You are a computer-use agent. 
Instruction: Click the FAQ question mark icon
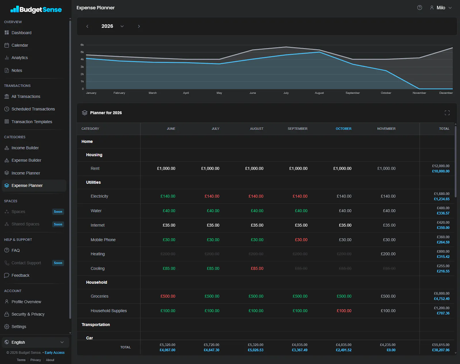pos(7,250)
